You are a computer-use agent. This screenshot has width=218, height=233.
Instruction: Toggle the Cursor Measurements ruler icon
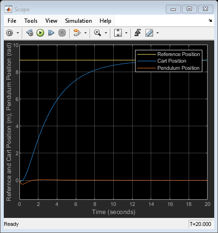(149, 33)
